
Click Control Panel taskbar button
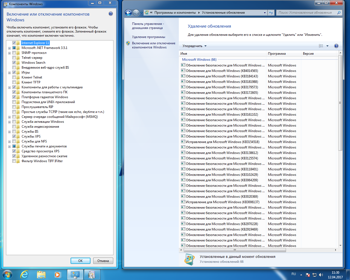click(x=75, y=275)
